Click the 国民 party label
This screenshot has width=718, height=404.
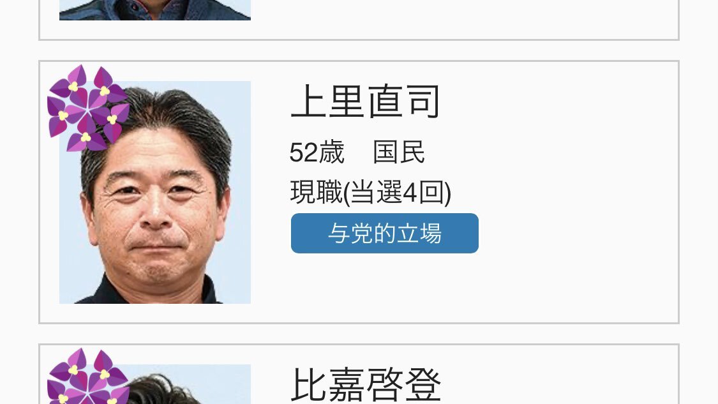tap(399, 152)
